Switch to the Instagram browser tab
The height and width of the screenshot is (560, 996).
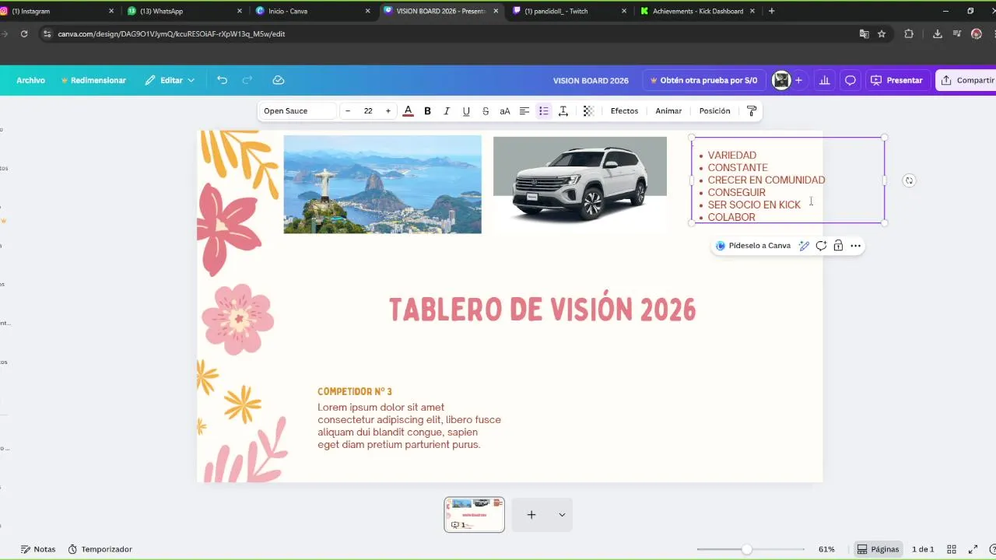[x=54, y=11]
